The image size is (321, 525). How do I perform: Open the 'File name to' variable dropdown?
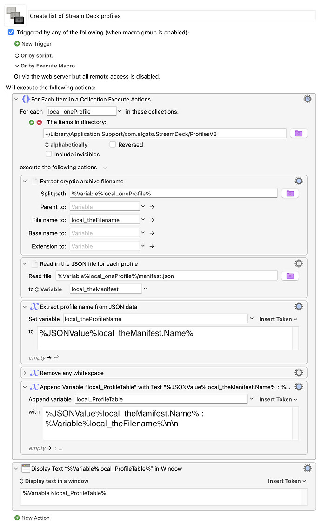click(143, 220)
